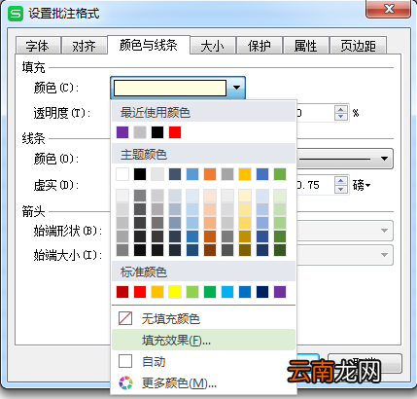Click the green WPS S logo icon
Viewport: 417px width, 399px height.
(x=16, y=14)
